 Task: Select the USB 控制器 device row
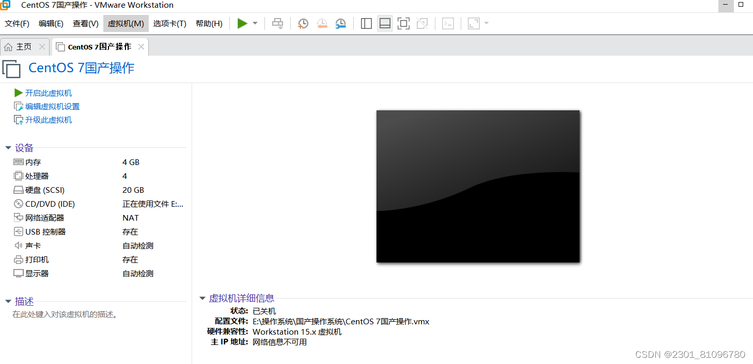(99, 231)
